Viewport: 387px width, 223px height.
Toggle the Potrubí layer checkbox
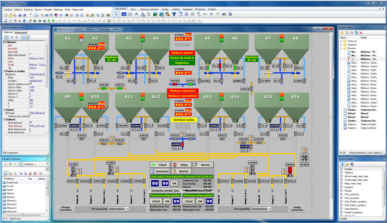341,191
